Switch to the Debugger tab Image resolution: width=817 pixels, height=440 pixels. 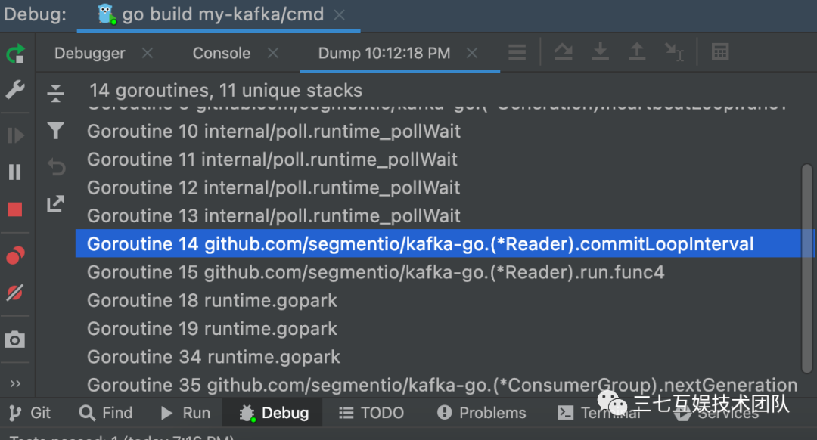89,53
